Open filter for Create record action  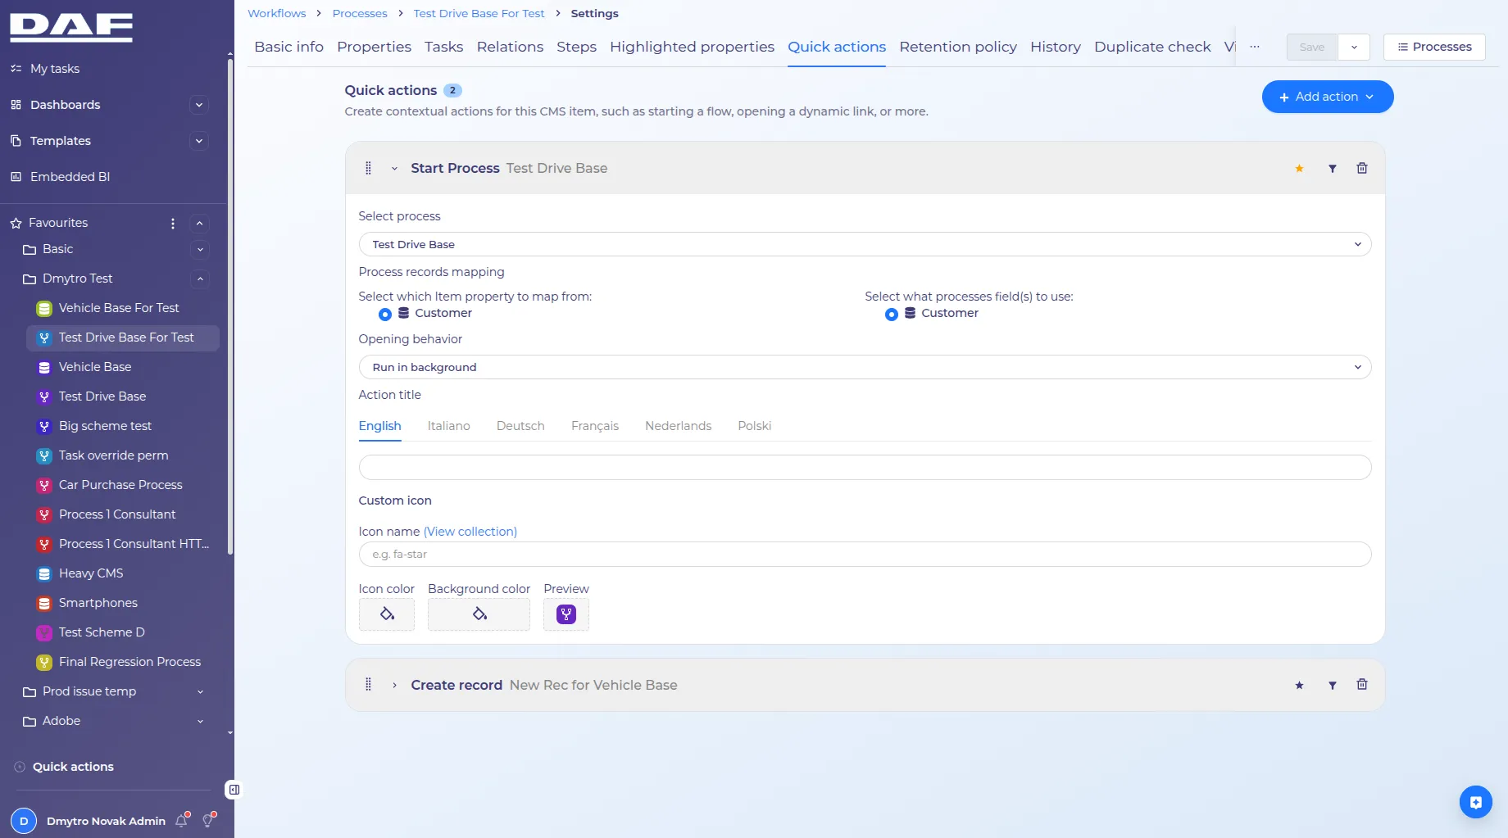coord(1333,686)
